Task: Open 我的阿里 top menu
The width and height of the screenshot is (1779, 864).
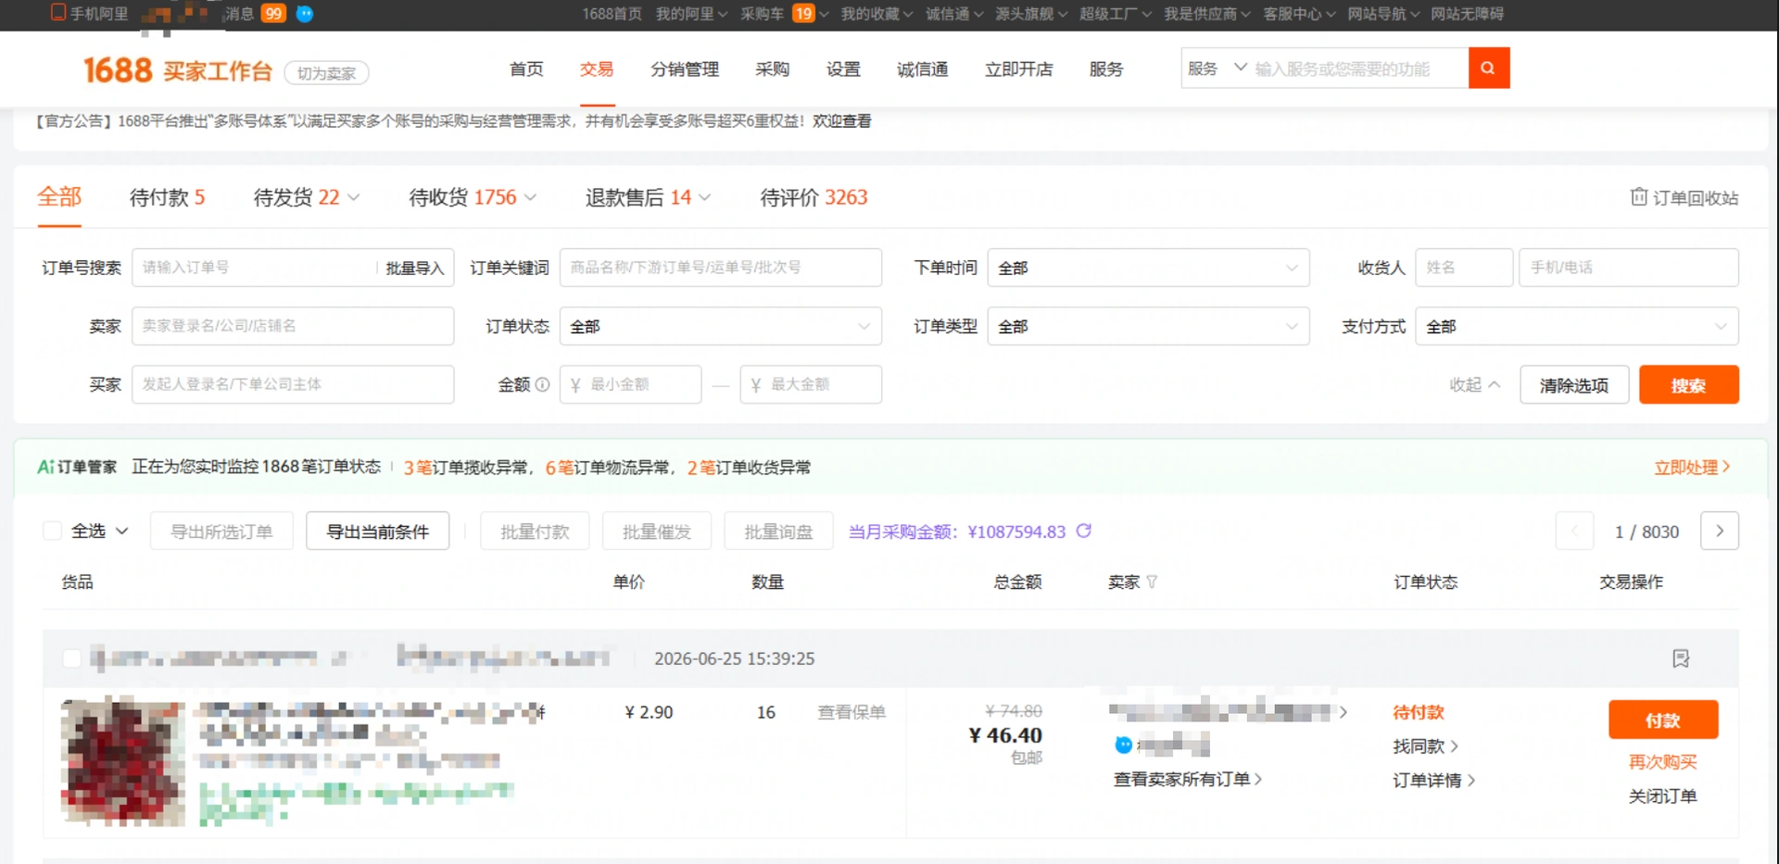Action: (691, 13)
